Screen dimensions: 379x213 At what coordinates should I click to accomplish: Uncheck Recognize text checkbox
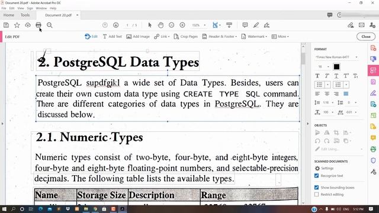316,176
